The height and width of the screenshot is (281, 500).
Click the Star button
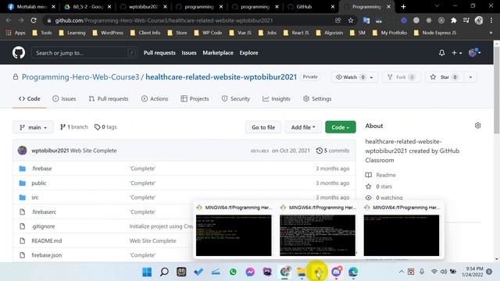pos(444,77)
